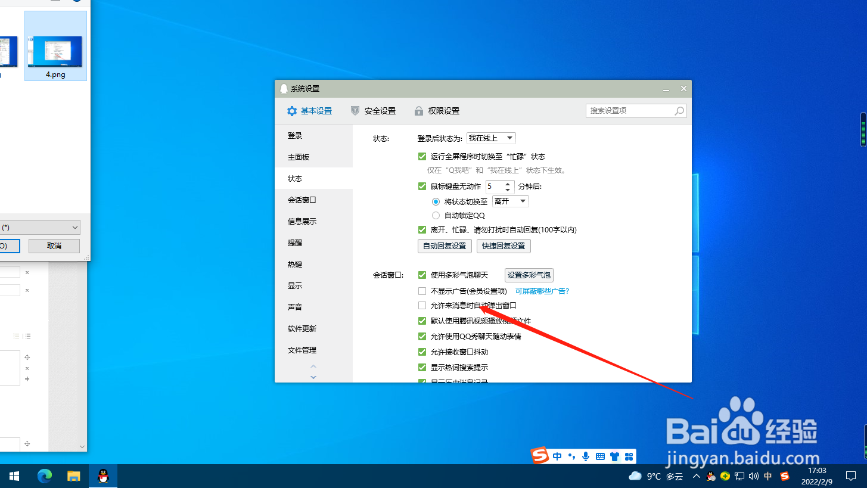867x488 pixels.
Task: Switch to the 权限设置 tab
Action: tap(436, 111)
